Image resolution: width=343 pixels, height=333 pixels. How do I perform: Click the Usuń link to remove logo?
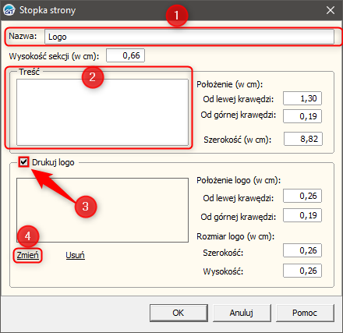click(75, 255)
